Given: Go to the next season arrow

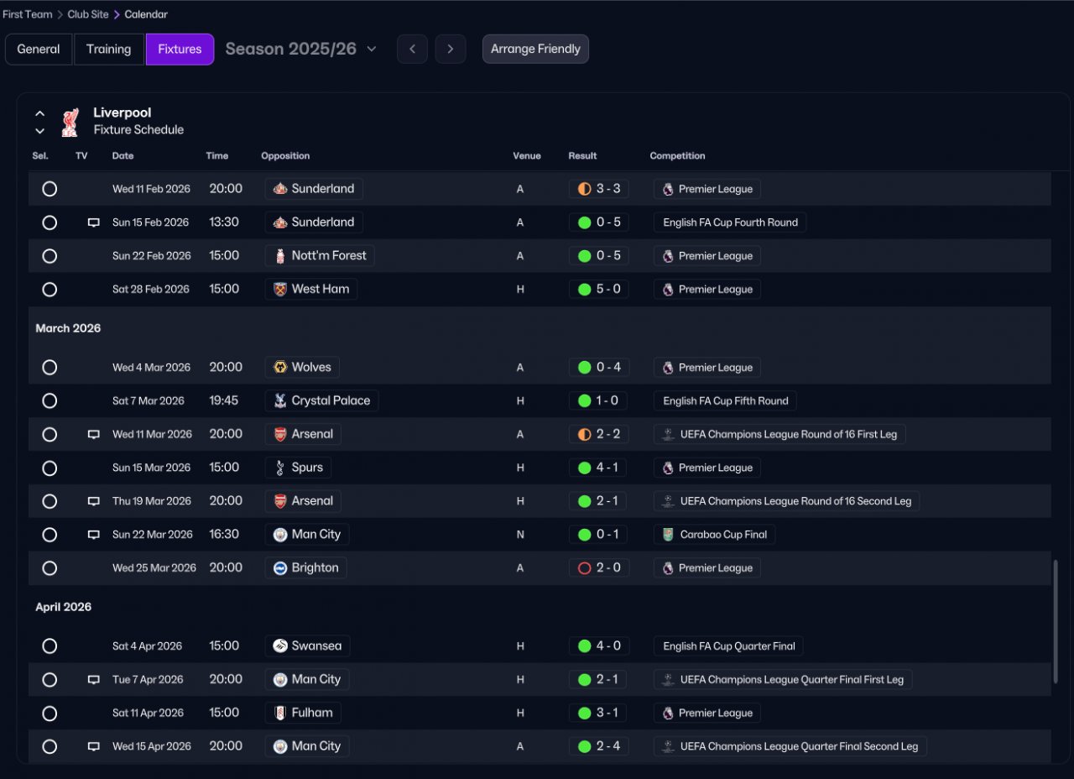Looking at the screenshot, I should [451, 49].
